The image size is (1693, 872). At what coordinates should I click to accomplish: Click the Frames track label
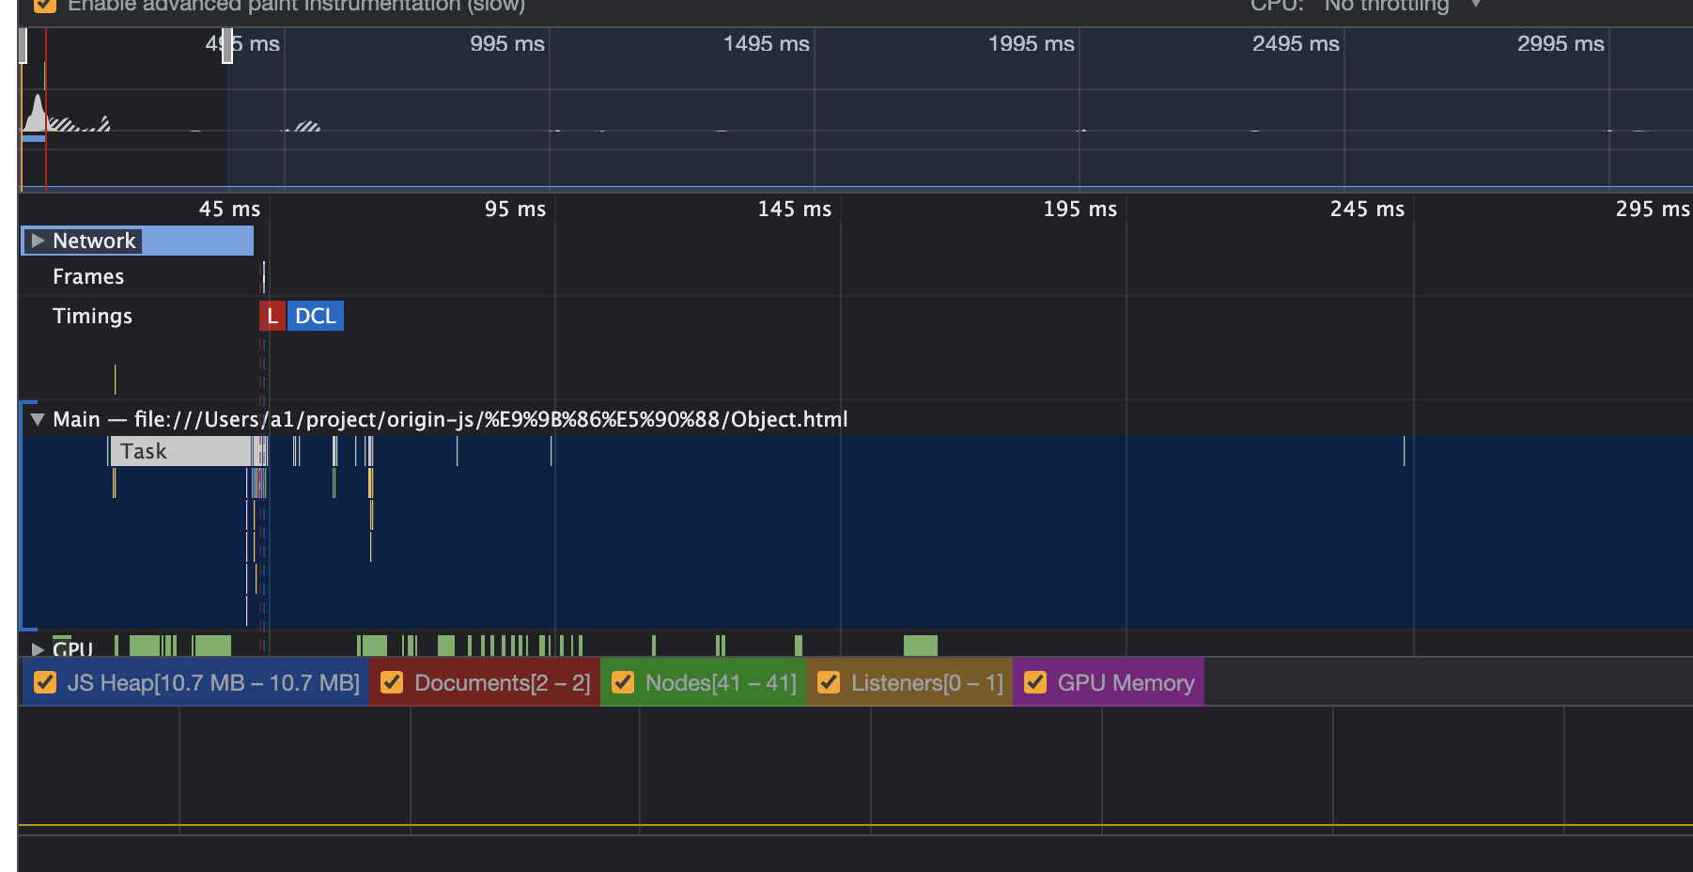tap(88, 276)
